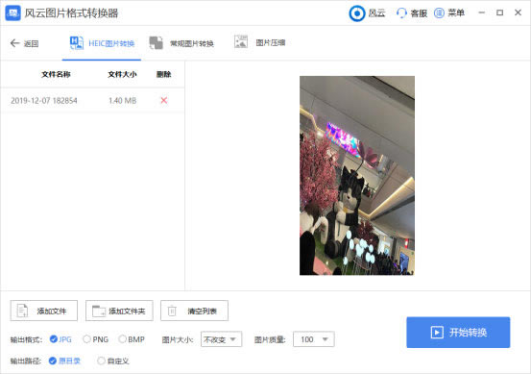
Task: Click the 1.40 MB file size cell
Action: 122,101
